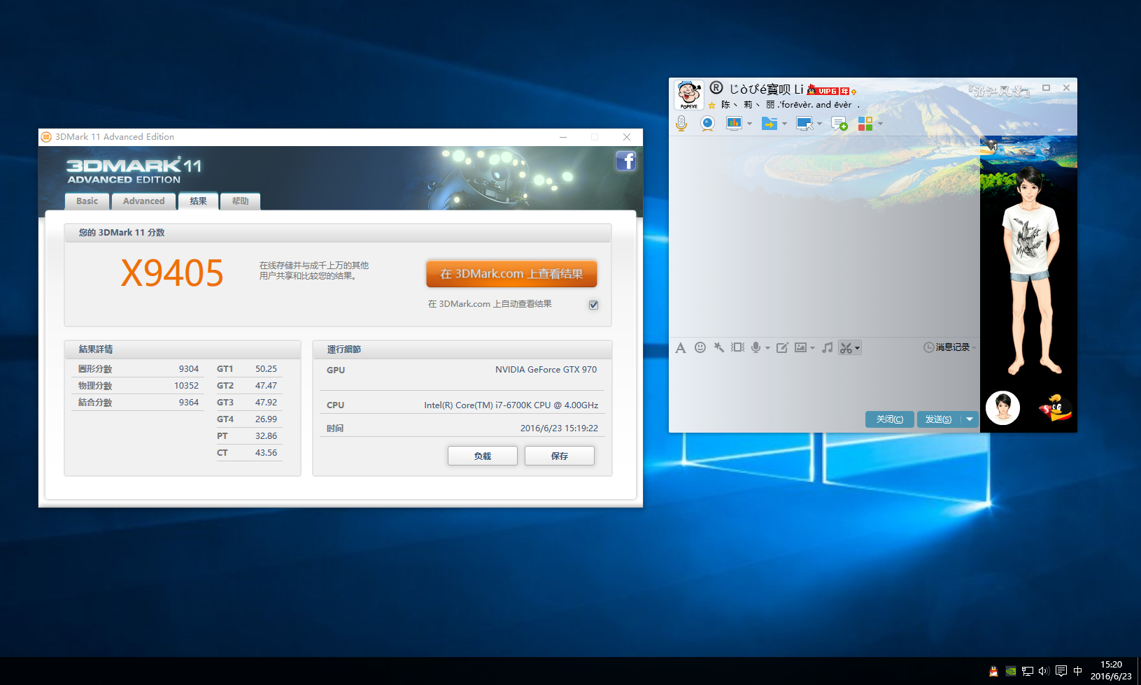Expand the screenshot scissors dropdown arrow
Viewport: 1141px width, 685px height.
point(857,348)
